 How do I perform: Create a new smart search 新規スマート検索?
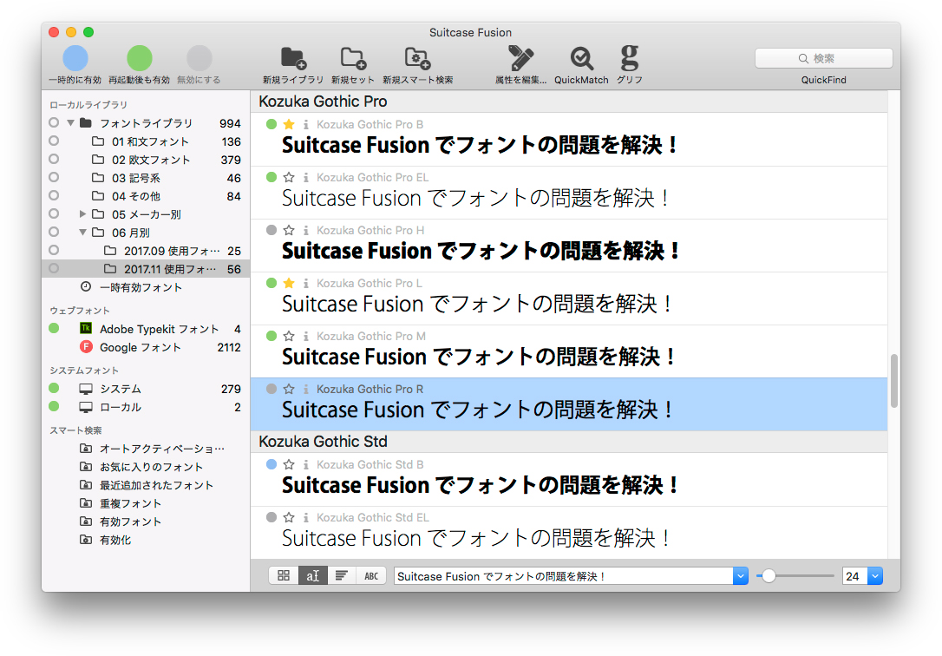click(417, 58)
